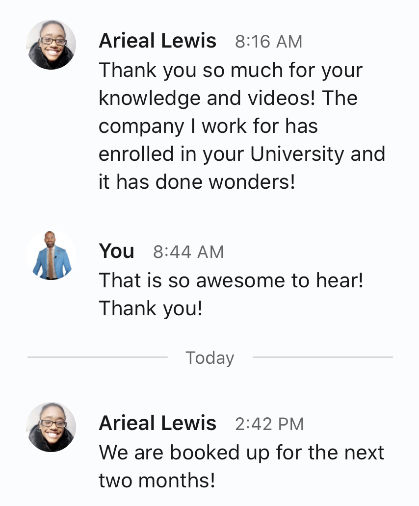The image size is (419, 506).
Task: Click the 2:42 PM timestamp
Action: pyautogui.click(x=269, y=424)
